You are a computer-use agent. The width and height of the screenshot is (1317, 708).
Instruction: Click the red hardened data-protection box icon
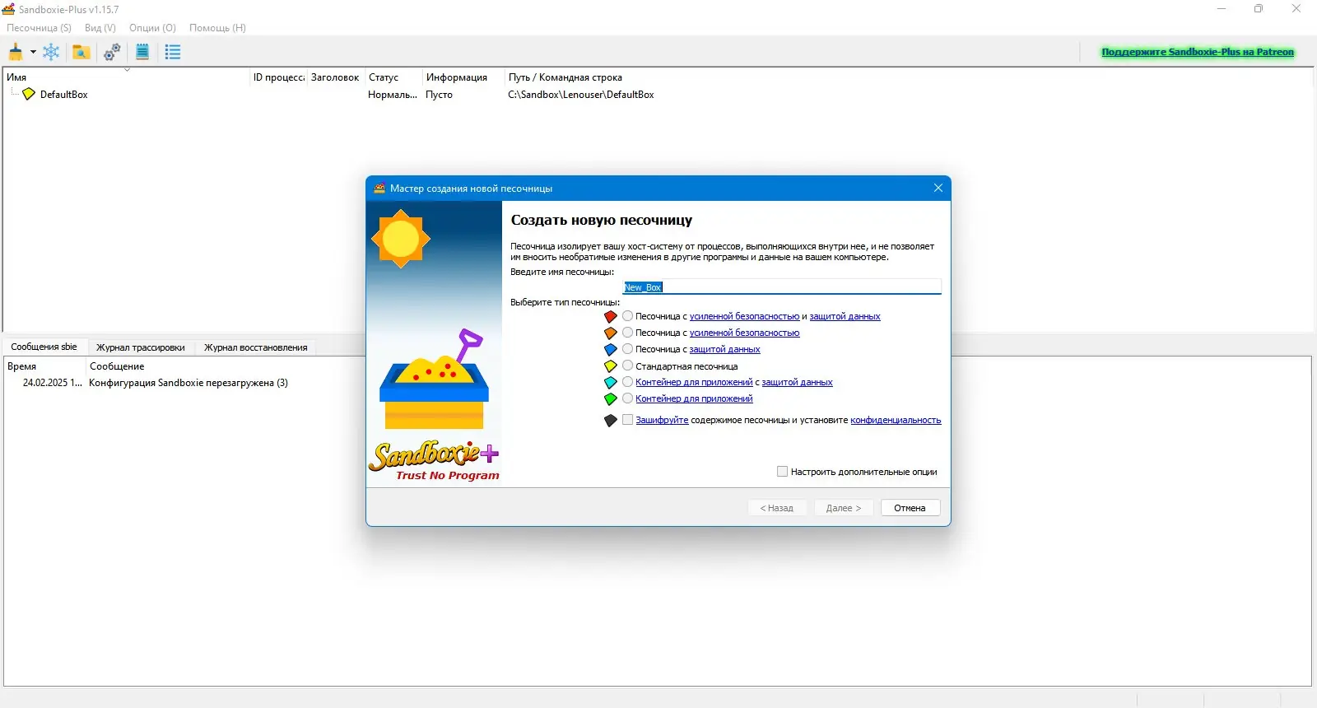(611, 316)
